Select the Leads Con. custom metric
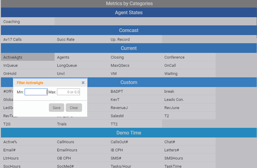Image resolution: width=257 pixels, height=168 pixels. click(x=189, y=99)
